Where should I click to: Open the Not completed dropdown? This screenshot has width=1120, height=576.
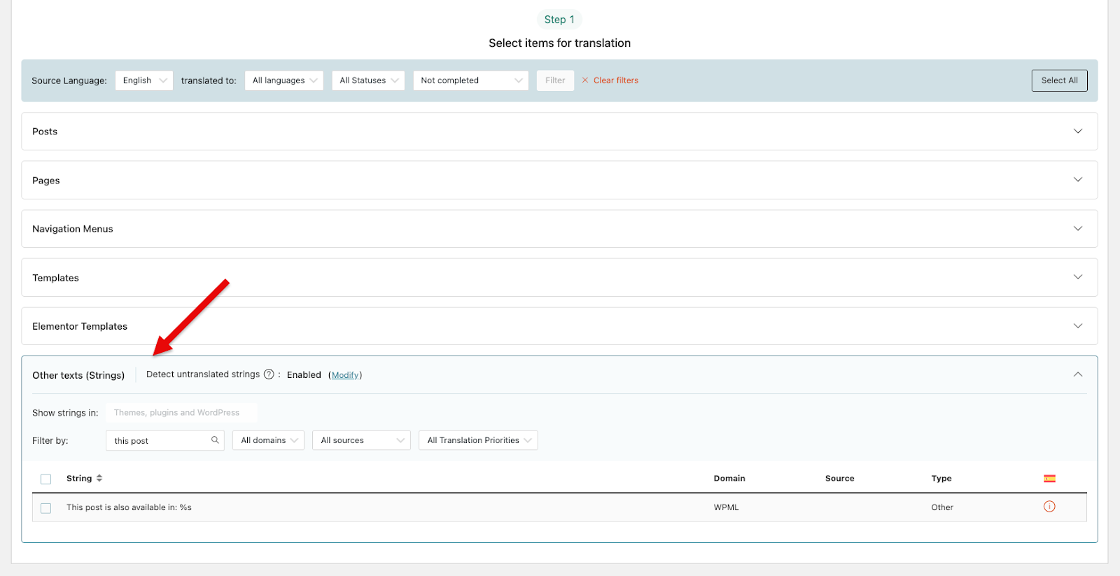click(x=471, y=80)
